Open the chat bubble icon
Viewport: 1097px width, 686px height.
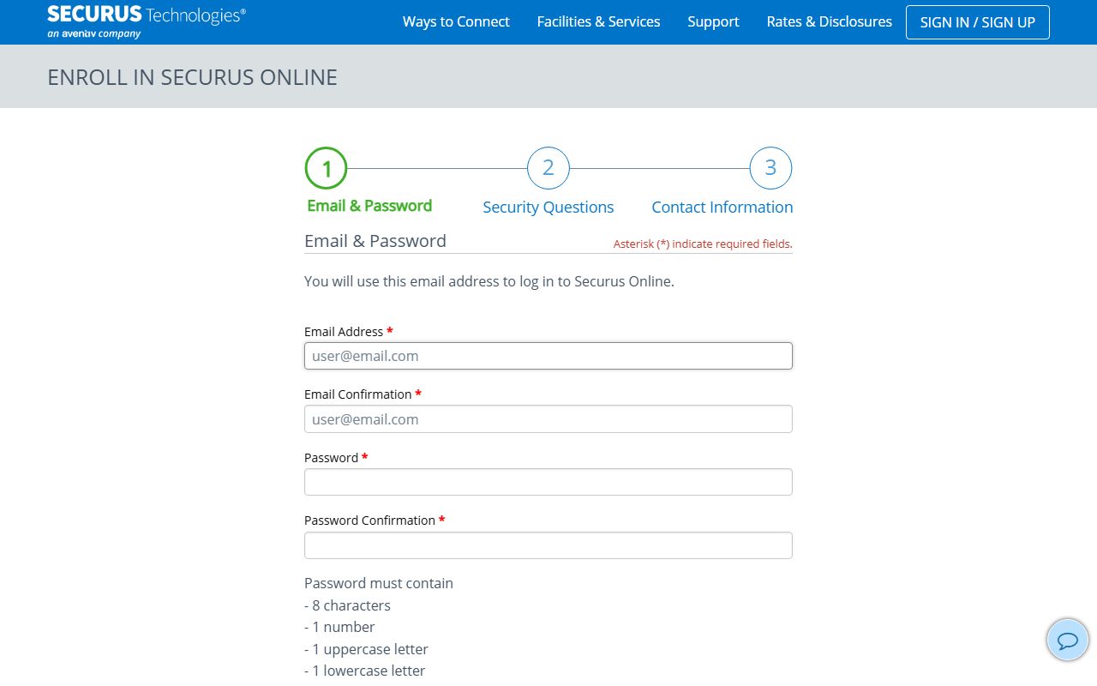[1067, 640]
